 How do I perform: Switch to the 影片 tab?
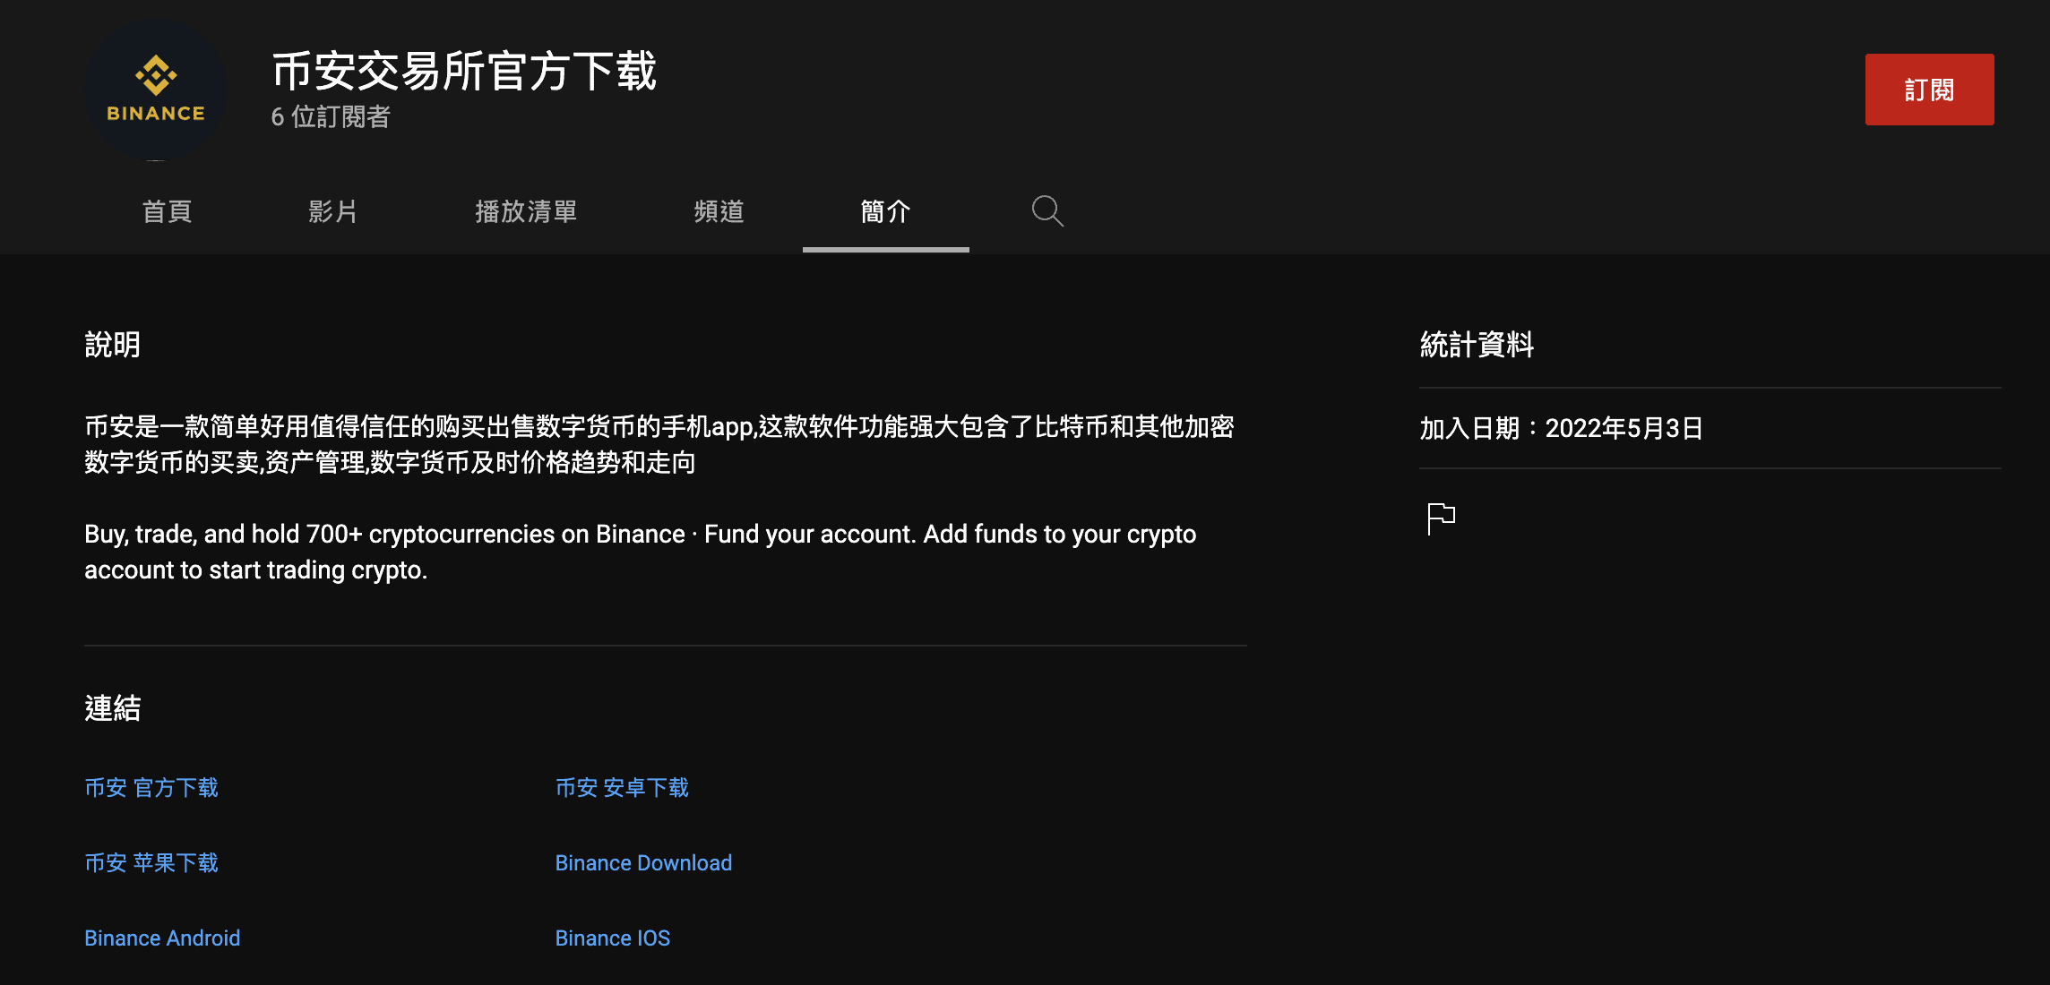333,211
